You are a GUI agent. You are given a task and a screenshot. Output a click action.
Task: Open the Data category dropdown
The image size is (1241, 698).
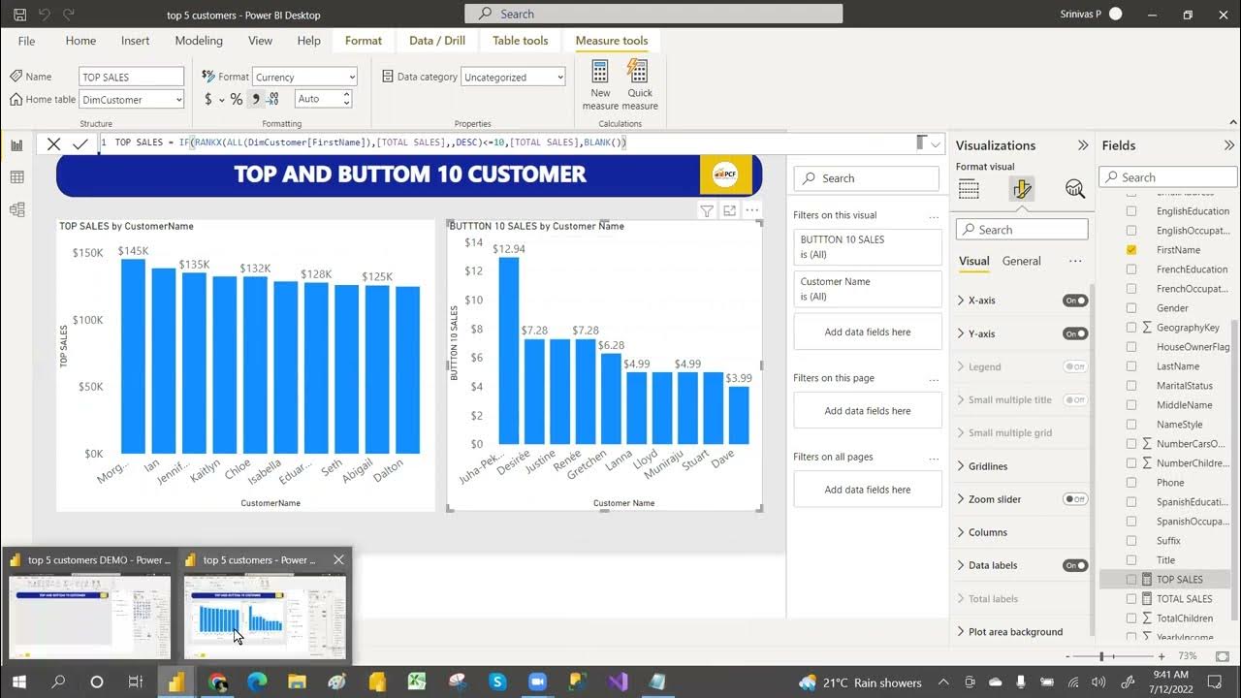(x=513, y=77)
